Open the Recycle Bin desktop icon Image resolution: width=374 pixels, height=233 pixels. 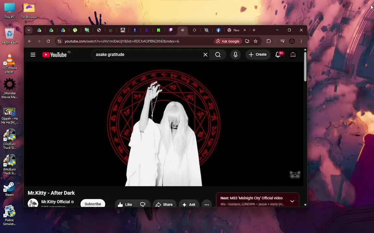click(x=9, y=36)
